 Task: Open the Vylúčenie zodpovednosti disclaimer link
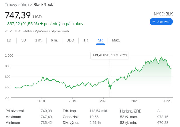pos(52,31)
